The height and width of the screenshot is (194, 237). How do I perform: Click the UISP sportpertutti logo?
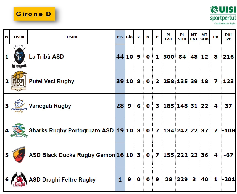223,15
